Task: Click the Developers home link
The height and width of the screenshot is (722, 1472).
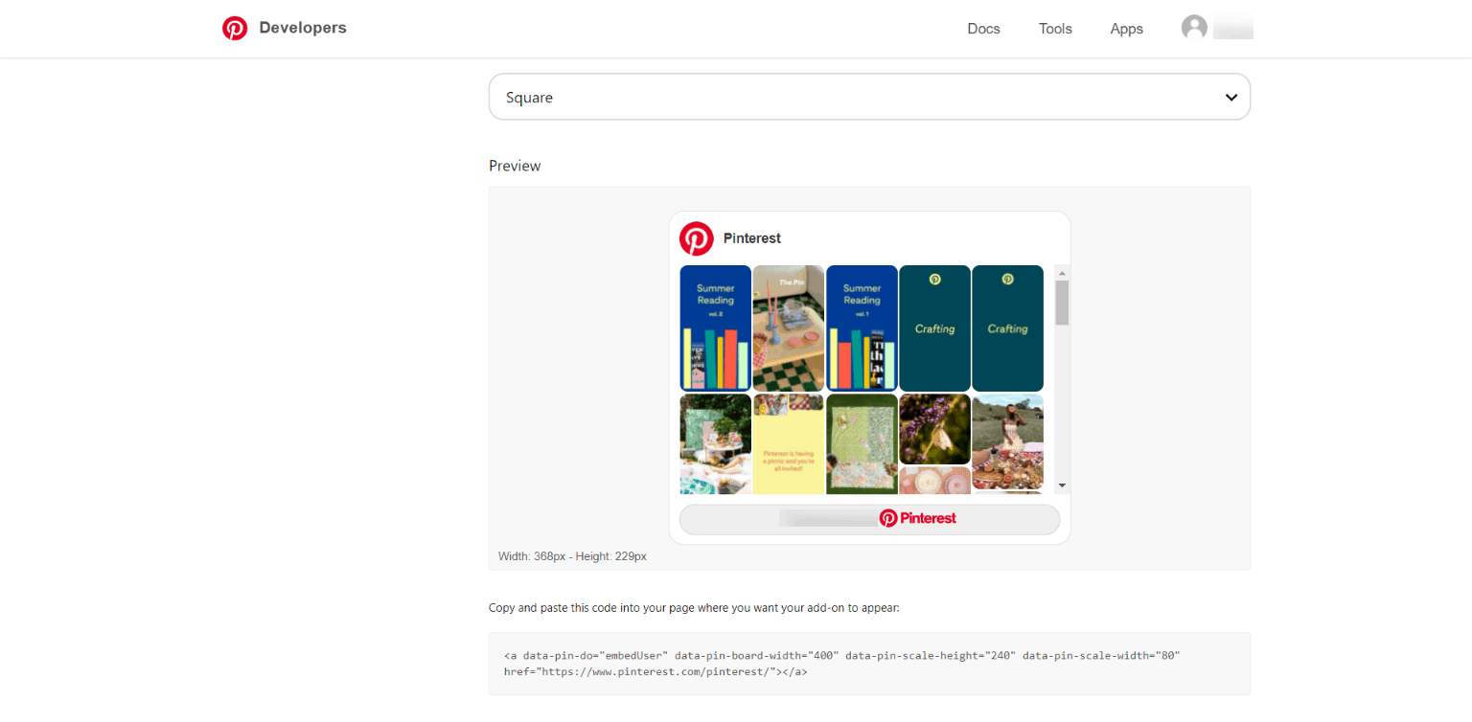Action: point(303,28)
